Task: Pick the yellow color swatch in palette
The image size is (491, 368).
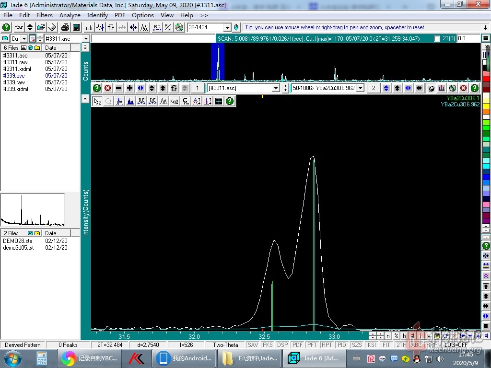Action: [x=486, y=106]
